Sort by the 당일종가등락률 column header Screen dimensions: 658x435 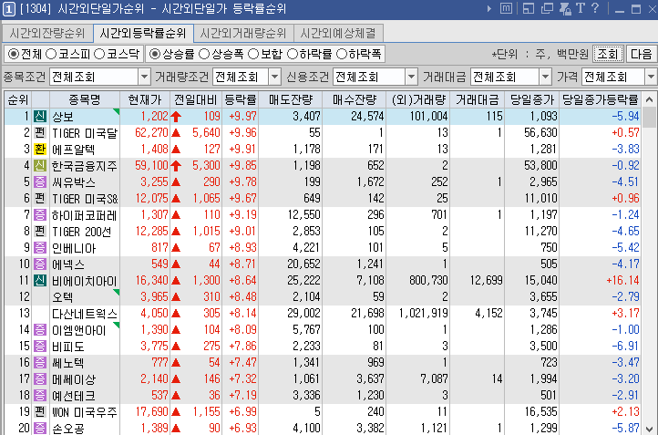(600, 99)
